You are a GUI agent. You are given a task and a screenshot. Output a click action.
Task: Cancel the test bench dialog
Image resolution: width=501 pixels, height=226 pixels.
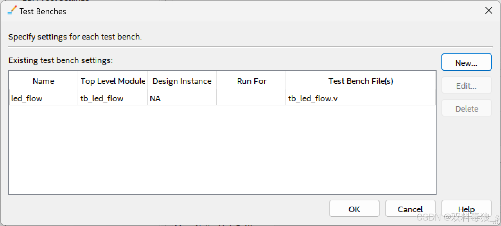click(410, 209)
